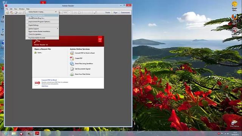The height and width of the screenshot is (136, 242).
Task: Click the fit one page toolbar icon
Action: (79, 12)
